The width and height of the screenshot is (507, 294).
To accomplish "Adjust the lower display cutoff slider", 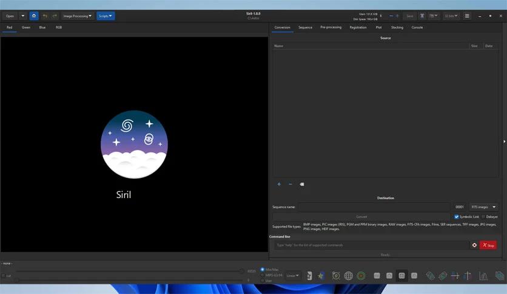I will point(129,280).
